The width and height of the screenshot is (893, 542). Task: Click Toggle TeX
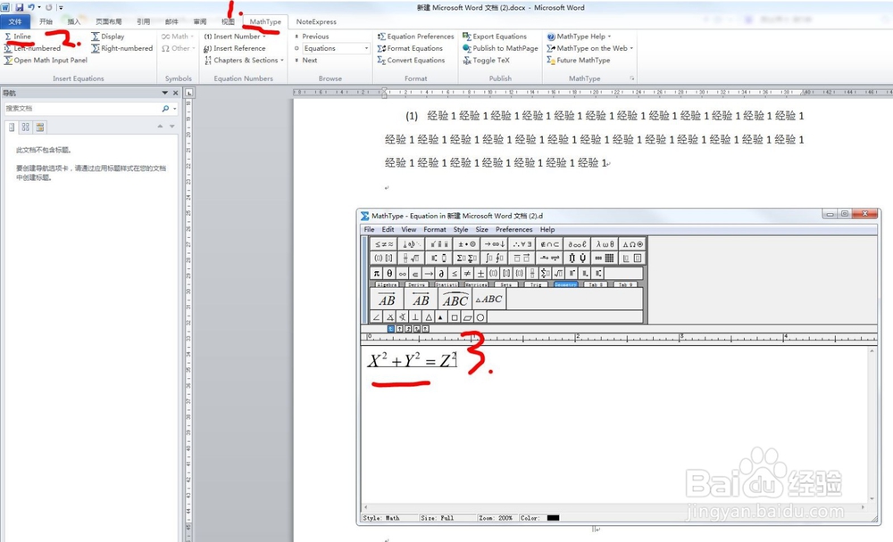[x=487, y=61]
